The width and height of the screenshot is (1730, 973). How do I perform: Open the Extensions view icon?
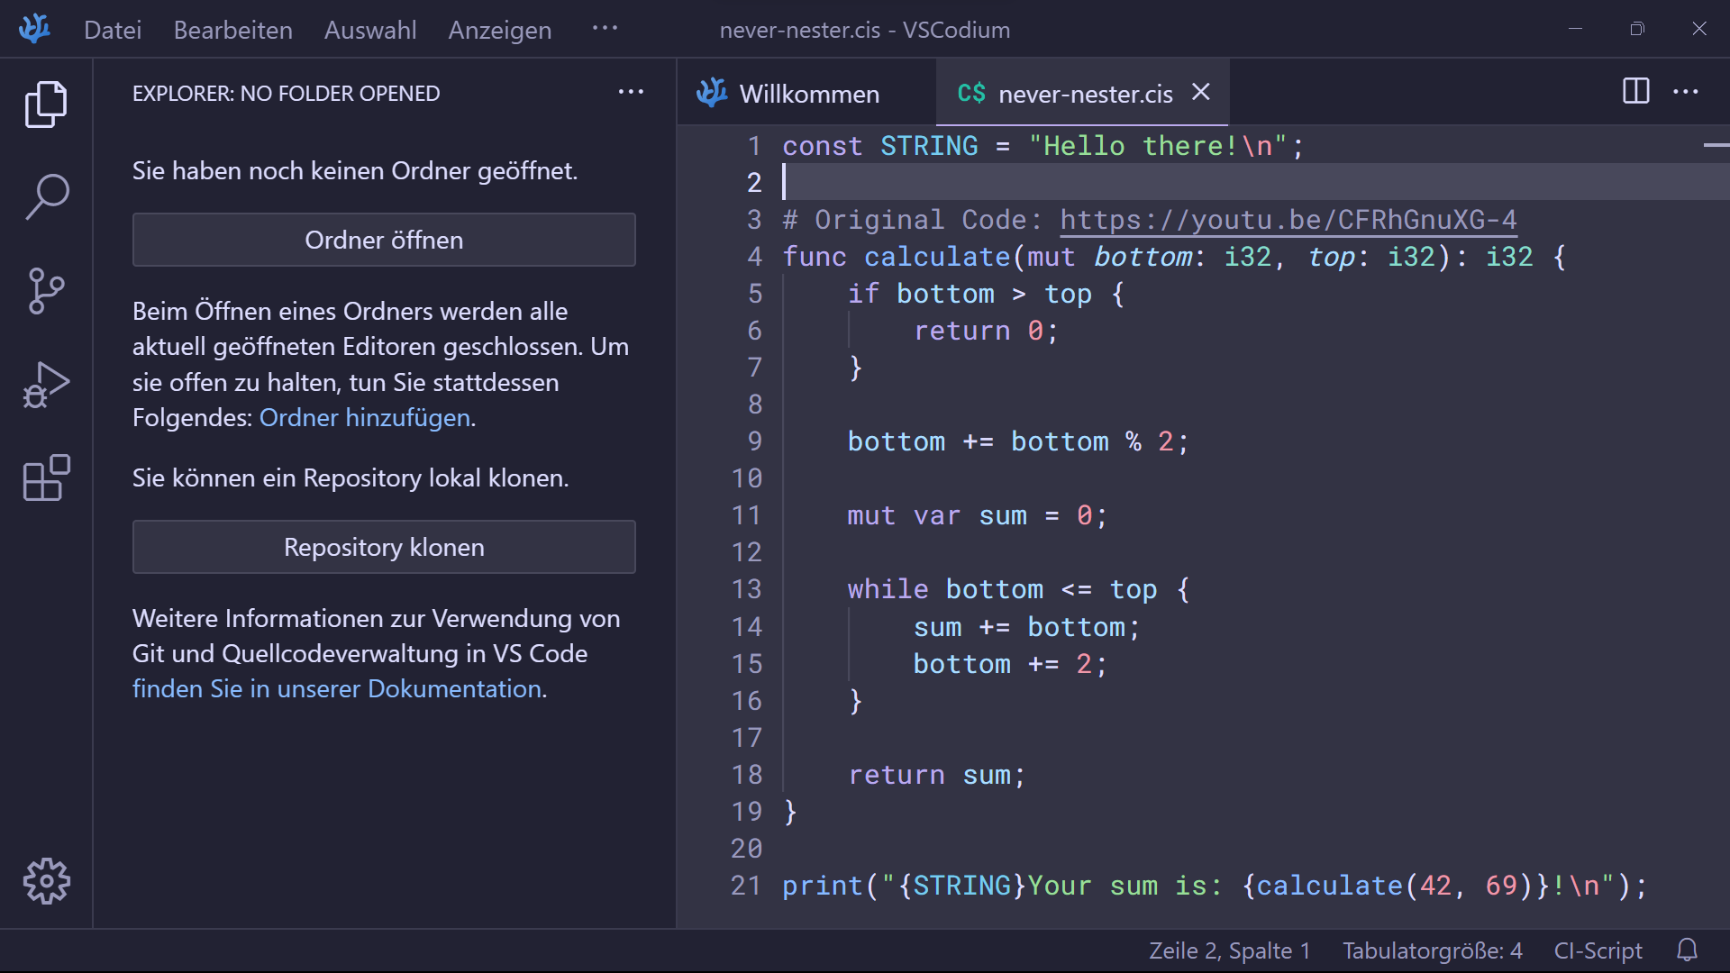click(46, 477)
